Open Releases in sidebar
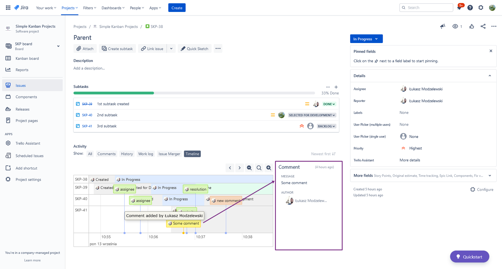 point(33,109)
